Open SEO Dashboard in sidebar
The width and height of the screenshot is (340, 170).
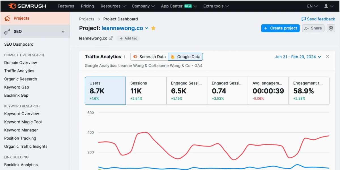click(19, 44)
